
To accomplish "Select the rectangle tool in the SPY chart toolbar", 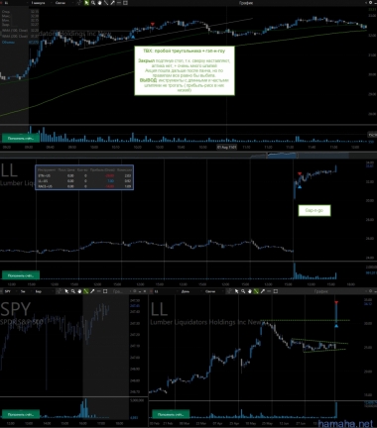I will click(x=105, y=291).
